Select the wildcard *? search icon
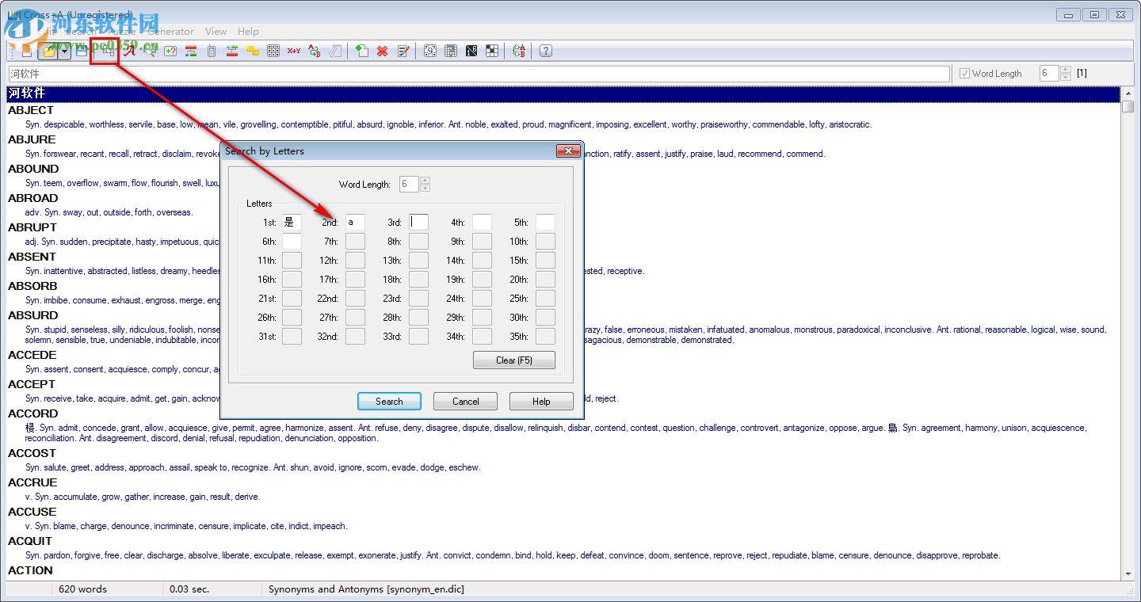The image size is (1141, 602). tap(170, 51)
